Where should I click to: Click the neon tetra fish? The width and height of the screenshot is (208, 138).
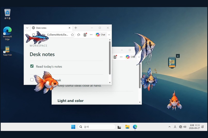pyautogui.click(x=37, y=38)
